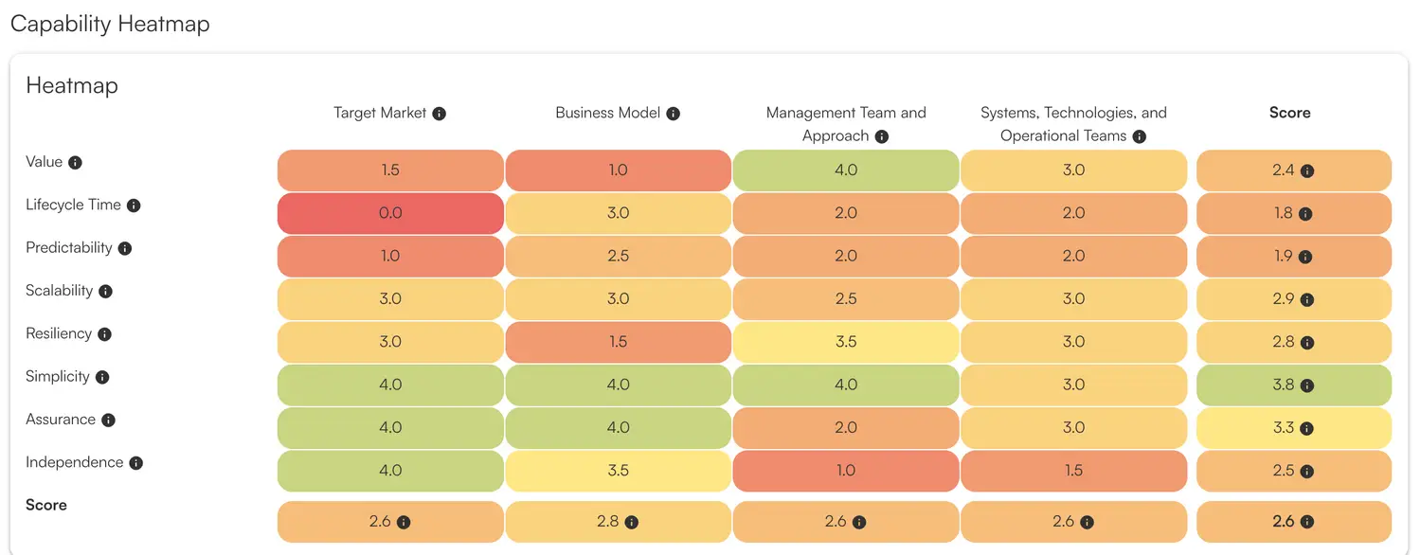This screenshot has height=555, width=1421.
Task: Click info icon beside Lifecycle Time
Action: pyautogui.click(x=134, y=206)
